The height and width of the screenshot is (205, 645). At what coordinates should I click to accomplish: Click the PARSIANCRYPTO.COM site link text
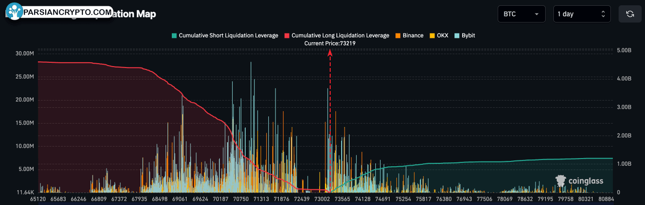tap(67, 11)
